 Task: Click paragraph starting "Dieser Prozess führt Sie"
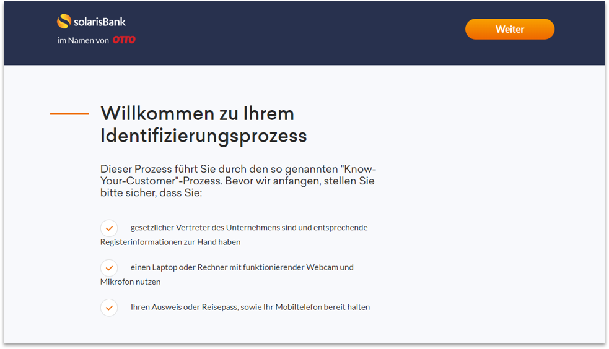pos(238,181)
